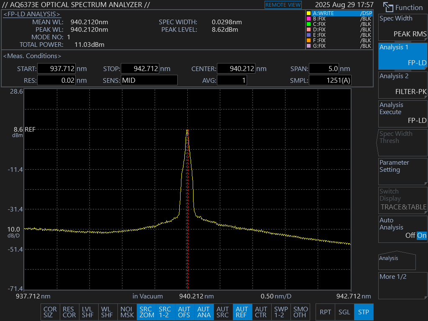Toggle AUT ANA auto analysis indicator
The width and height of the screenshot is (428, 321).
click(204, 312)
